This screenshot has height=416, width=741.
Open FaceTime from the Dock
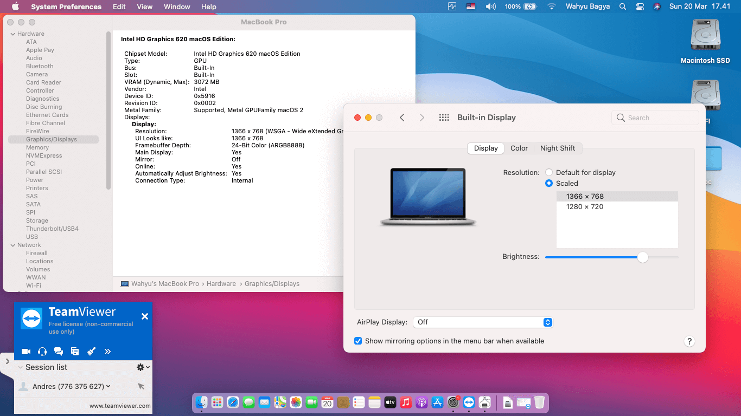311,402
